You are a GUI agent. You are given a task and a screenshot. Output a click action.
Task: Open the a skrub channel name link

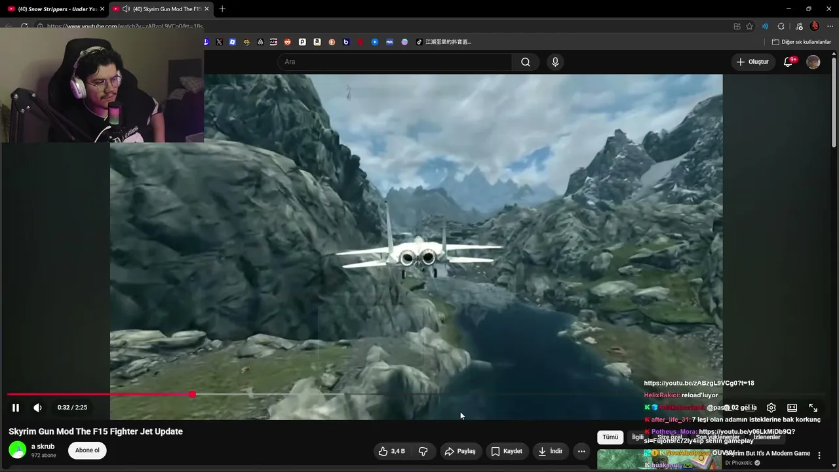43,446
